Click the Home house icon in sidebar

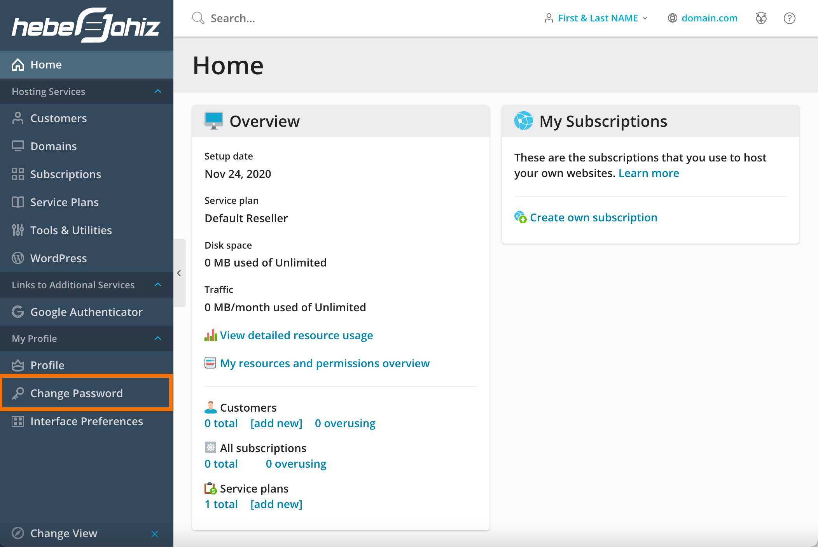(18, 65)
